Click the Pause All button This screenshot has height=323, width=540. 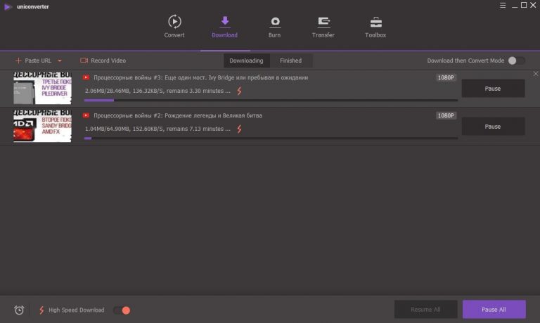pyautogui.click(x=494, y=309)
